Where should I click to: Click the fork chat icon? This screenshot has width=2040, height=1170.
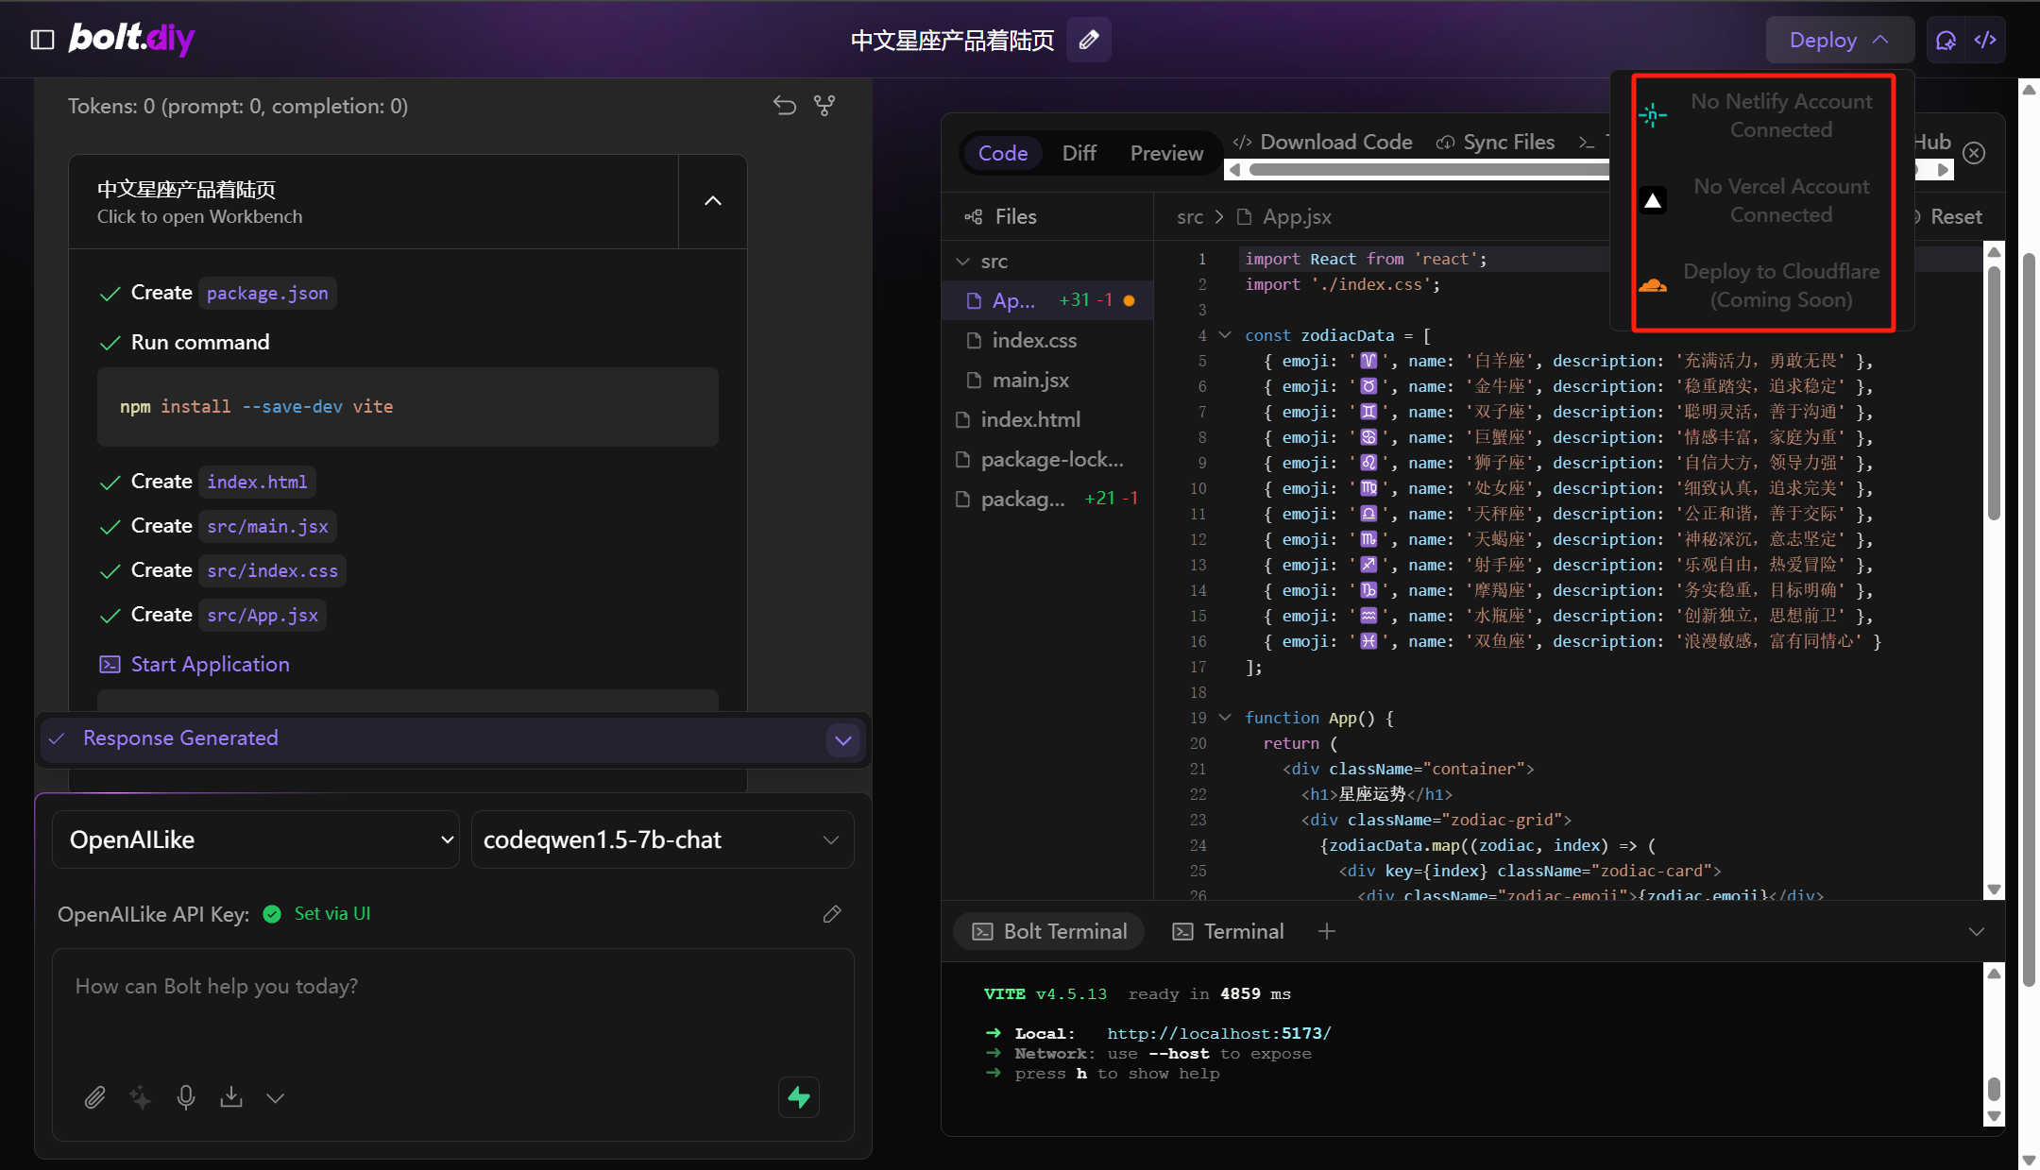[824, 106]
